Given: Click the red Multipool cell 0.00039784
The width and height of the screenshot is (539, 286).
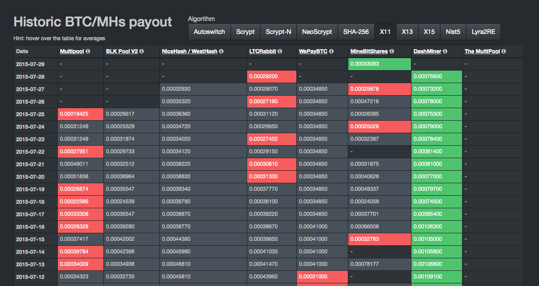Looking at the screenshot, I should 81,252.
